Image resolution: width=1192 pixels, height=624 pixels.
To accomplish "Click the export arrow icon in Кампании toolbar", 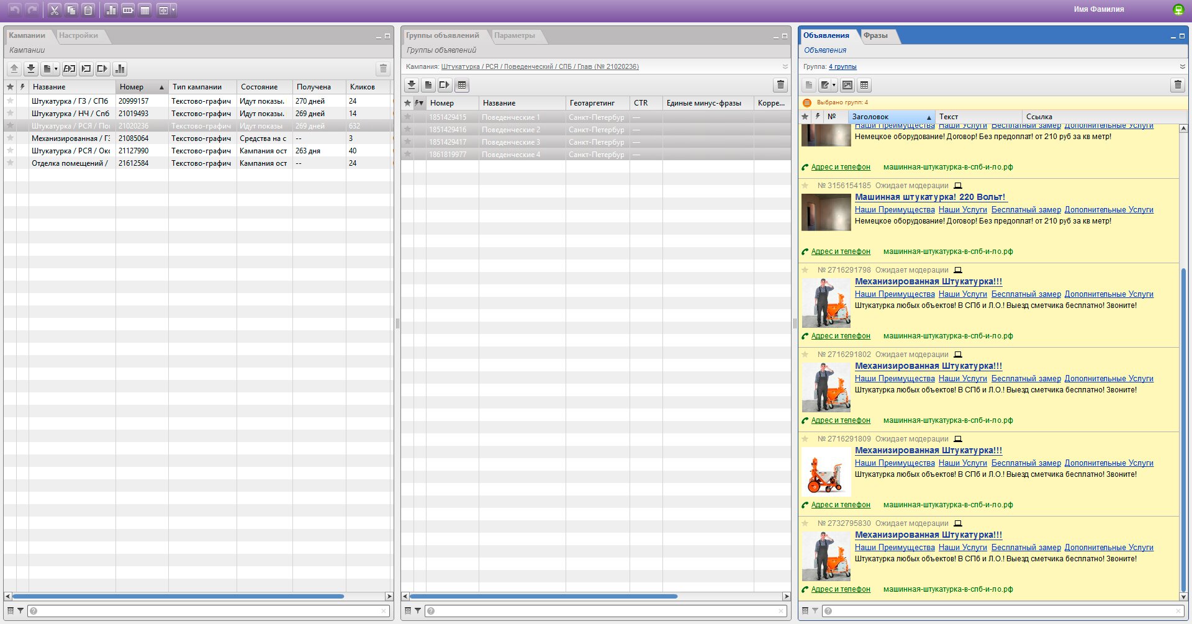I will (x=103, y=69).
